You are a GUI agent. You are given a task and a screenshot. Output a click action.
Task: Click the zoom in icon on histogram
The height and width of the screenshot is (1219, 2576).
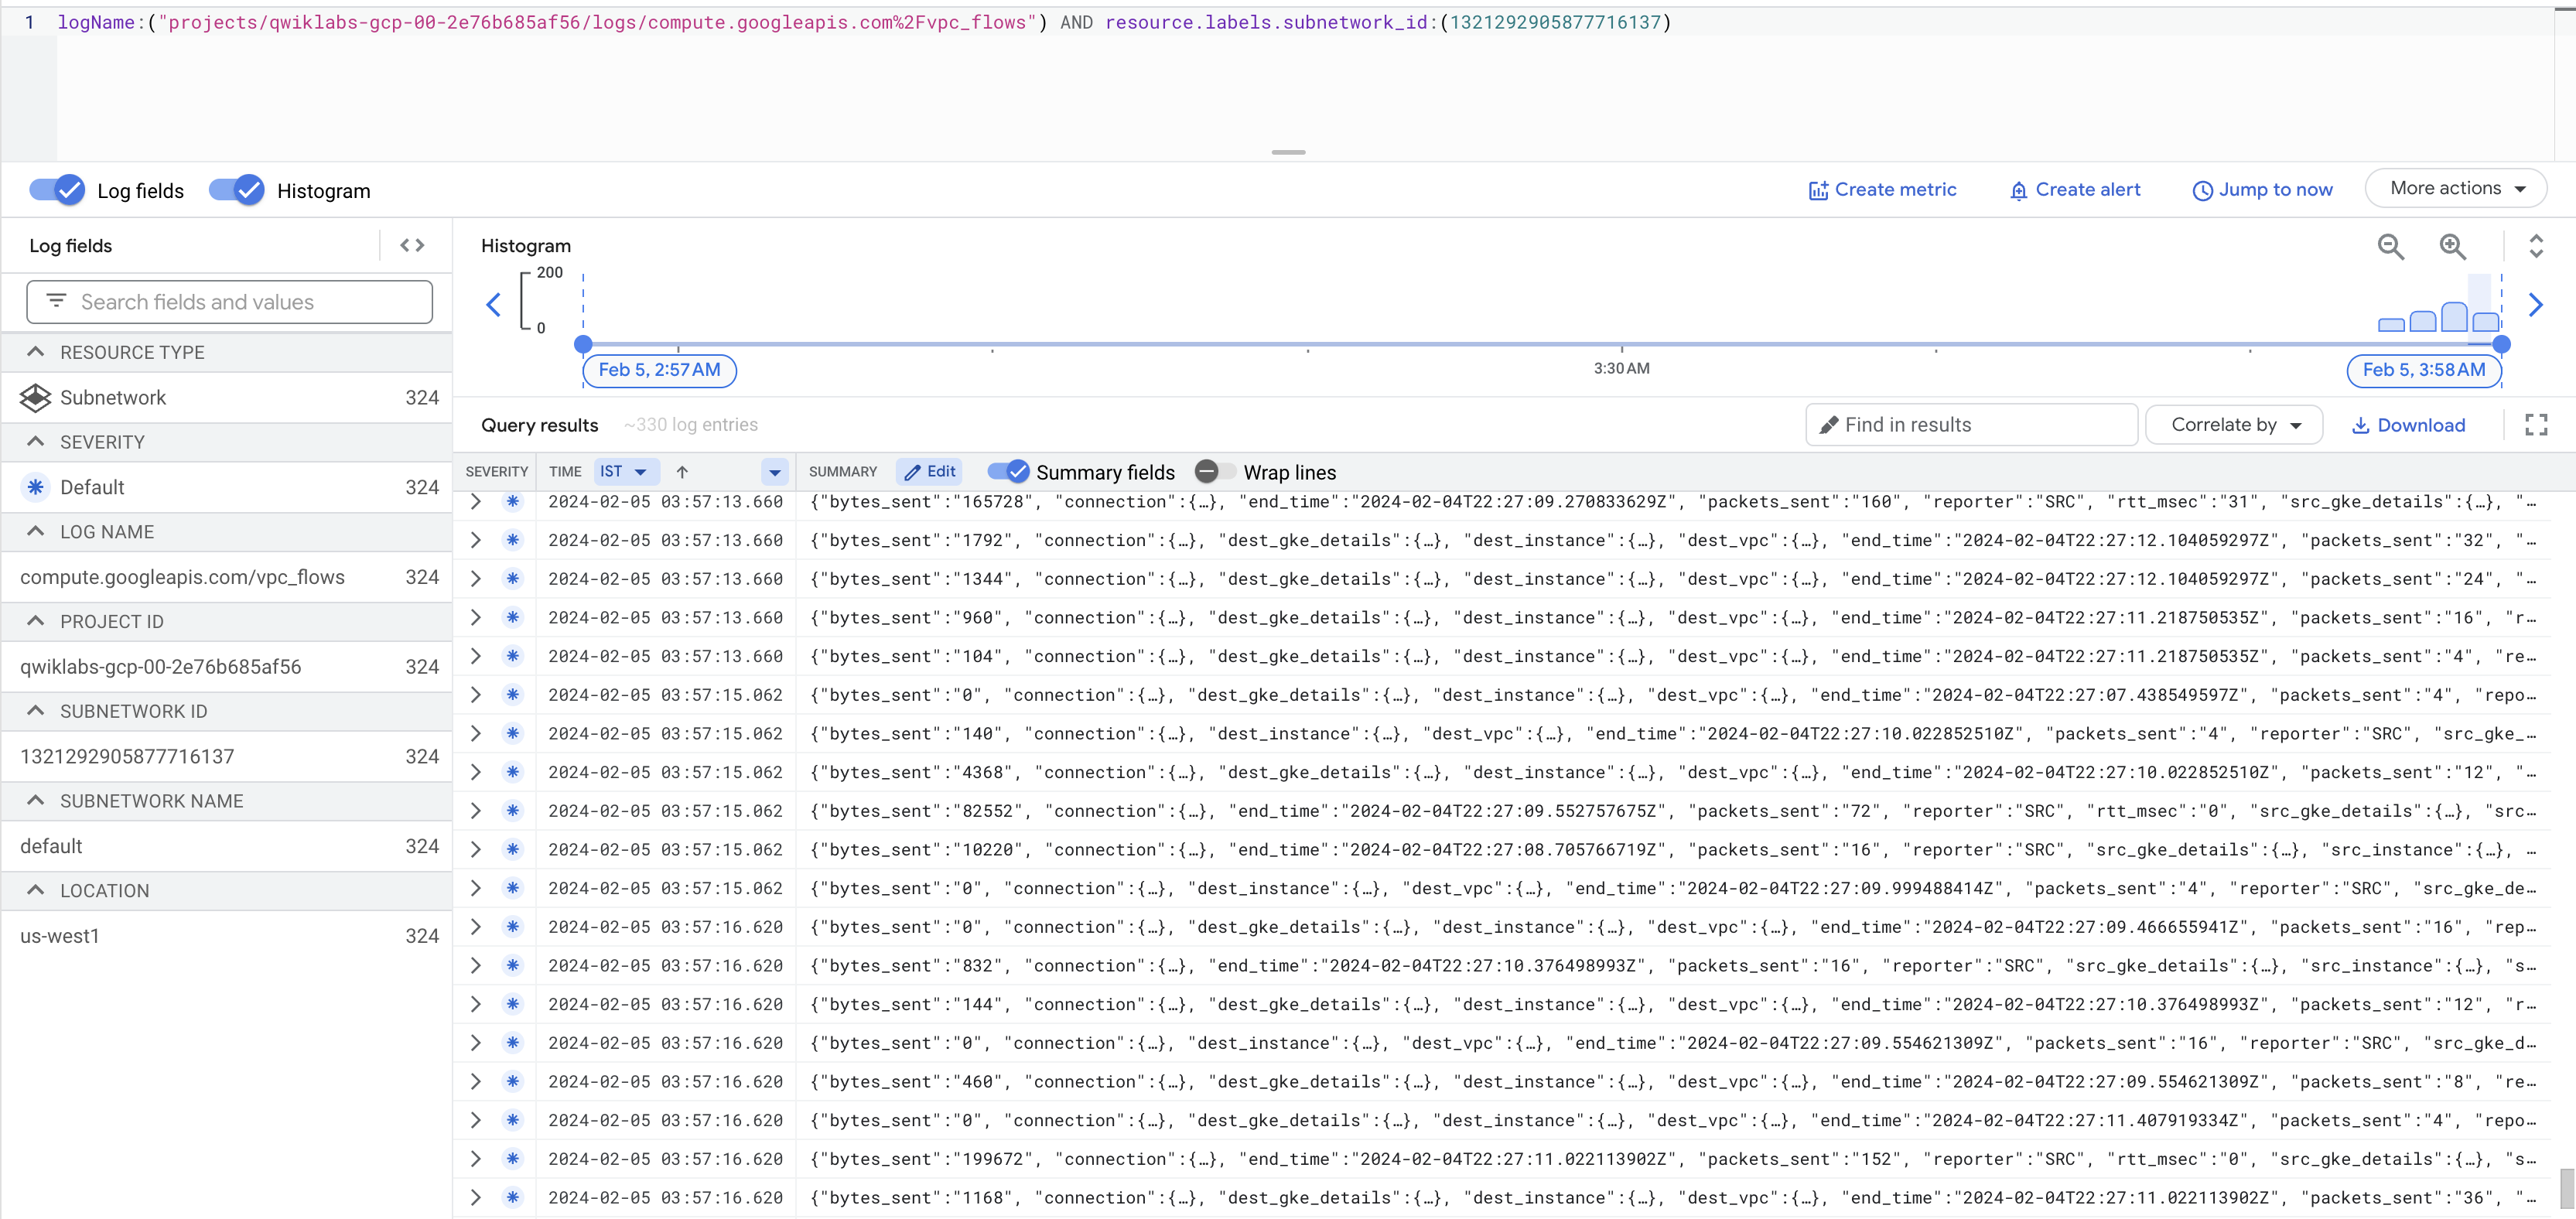2453,247
